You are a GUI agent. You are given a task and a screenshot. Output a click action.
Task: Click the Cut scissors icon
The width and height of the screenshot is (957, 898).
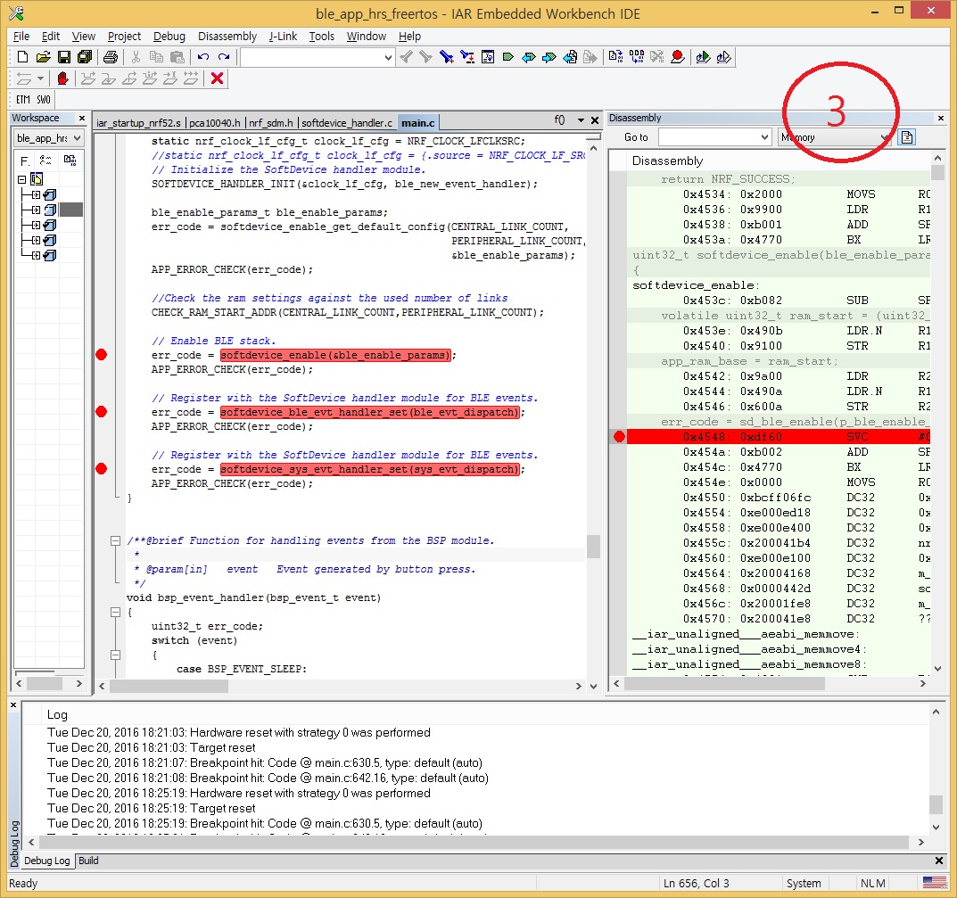[136, 57]
